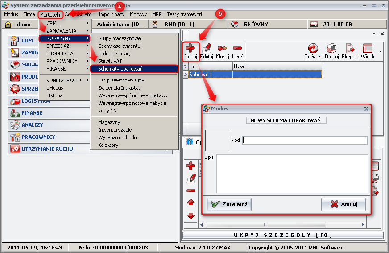The width and height of the screenshot is (389, 253).
Task: Click the Widok view icon
Action: (x=368, y=48)
